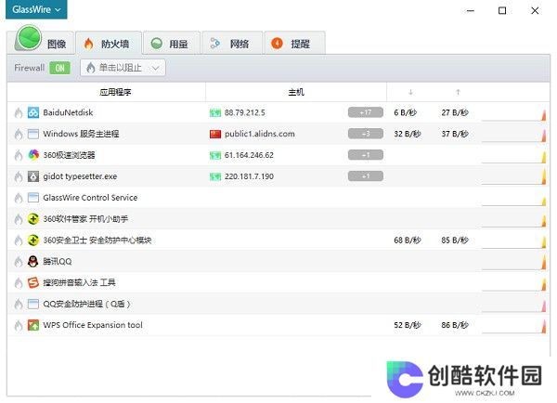Click the 86 B/秒 upload value

(455, 325)
